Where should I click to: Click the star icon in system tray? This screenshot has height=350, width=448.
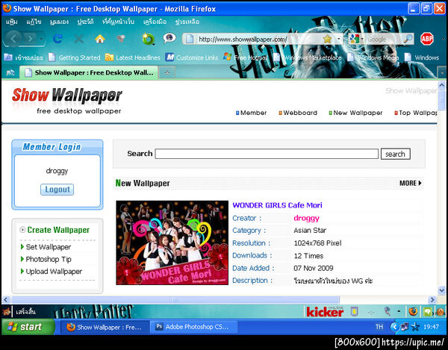[415, 327]
